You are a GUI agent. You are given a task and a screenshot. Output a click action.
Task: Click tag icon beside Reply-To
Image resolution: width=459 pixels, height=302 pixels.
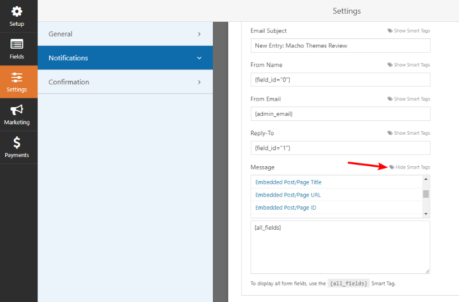[x=390, y=133]
